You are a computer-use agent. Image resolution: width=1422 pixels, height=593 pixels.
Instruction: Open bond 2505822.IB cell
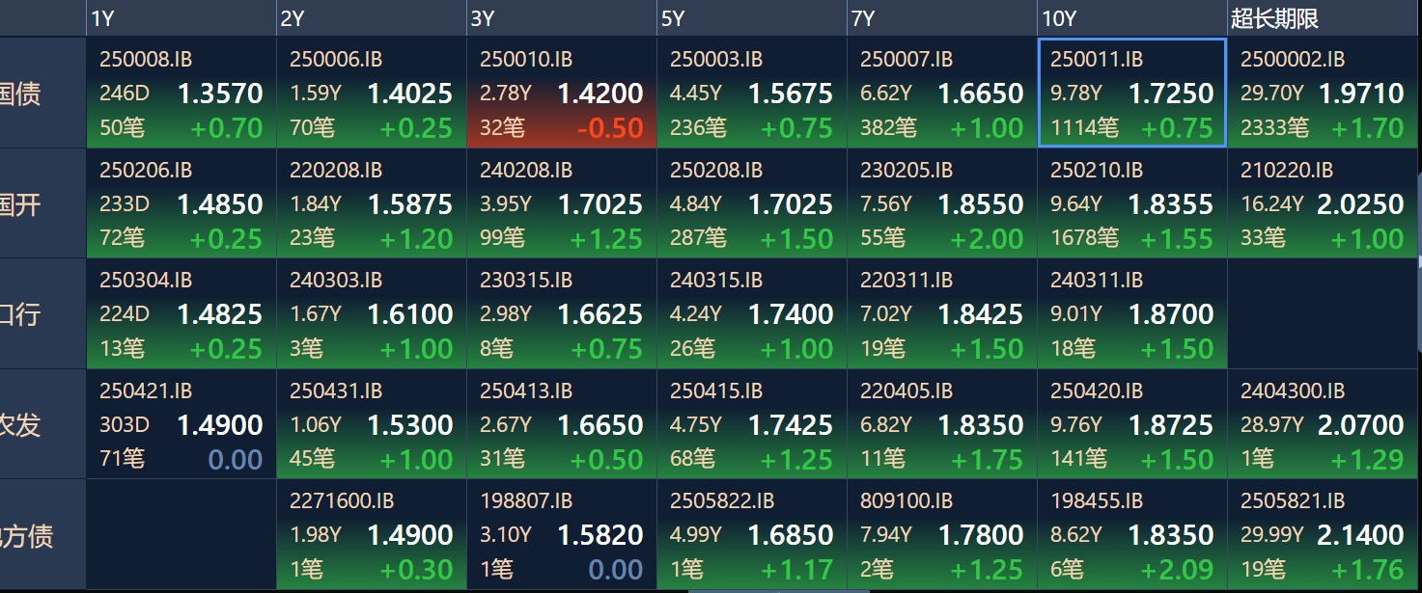pyautogui.click(x=752, y=534)
